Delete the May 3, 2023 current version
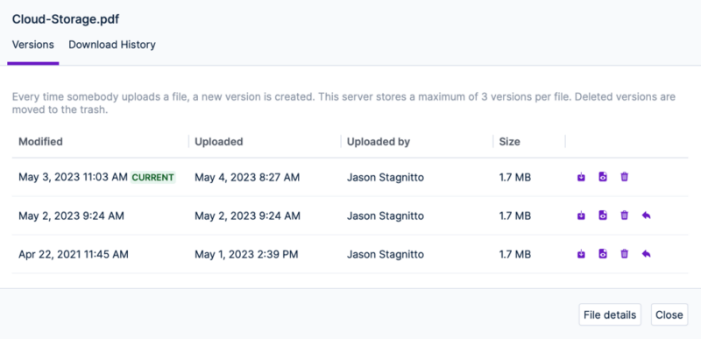The image size is (701, 339). [625, 177]
